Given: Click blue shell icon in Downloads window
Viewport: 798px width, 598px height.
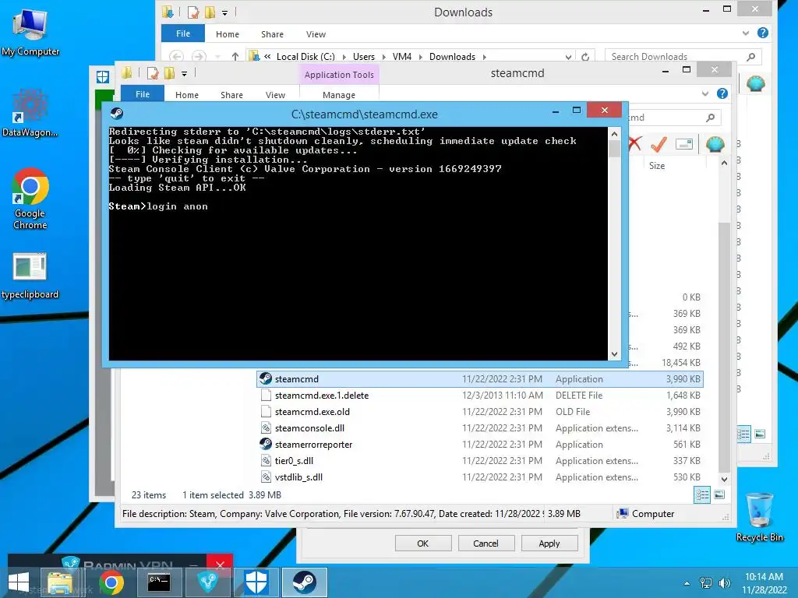Looking at the screenshot, I should click(756, 83).
